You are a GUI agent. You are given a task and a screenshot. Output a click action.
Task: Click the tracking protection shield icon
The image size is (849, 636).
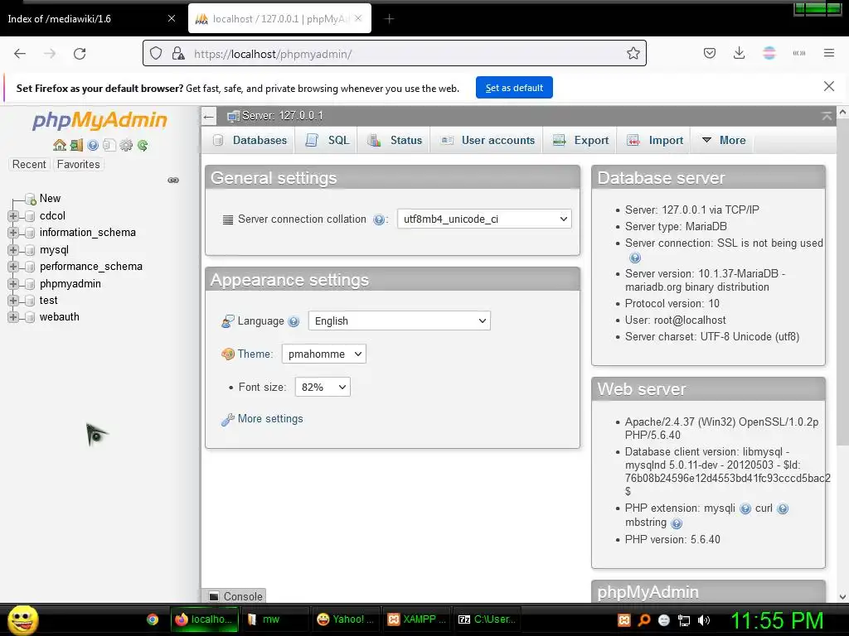156,53
